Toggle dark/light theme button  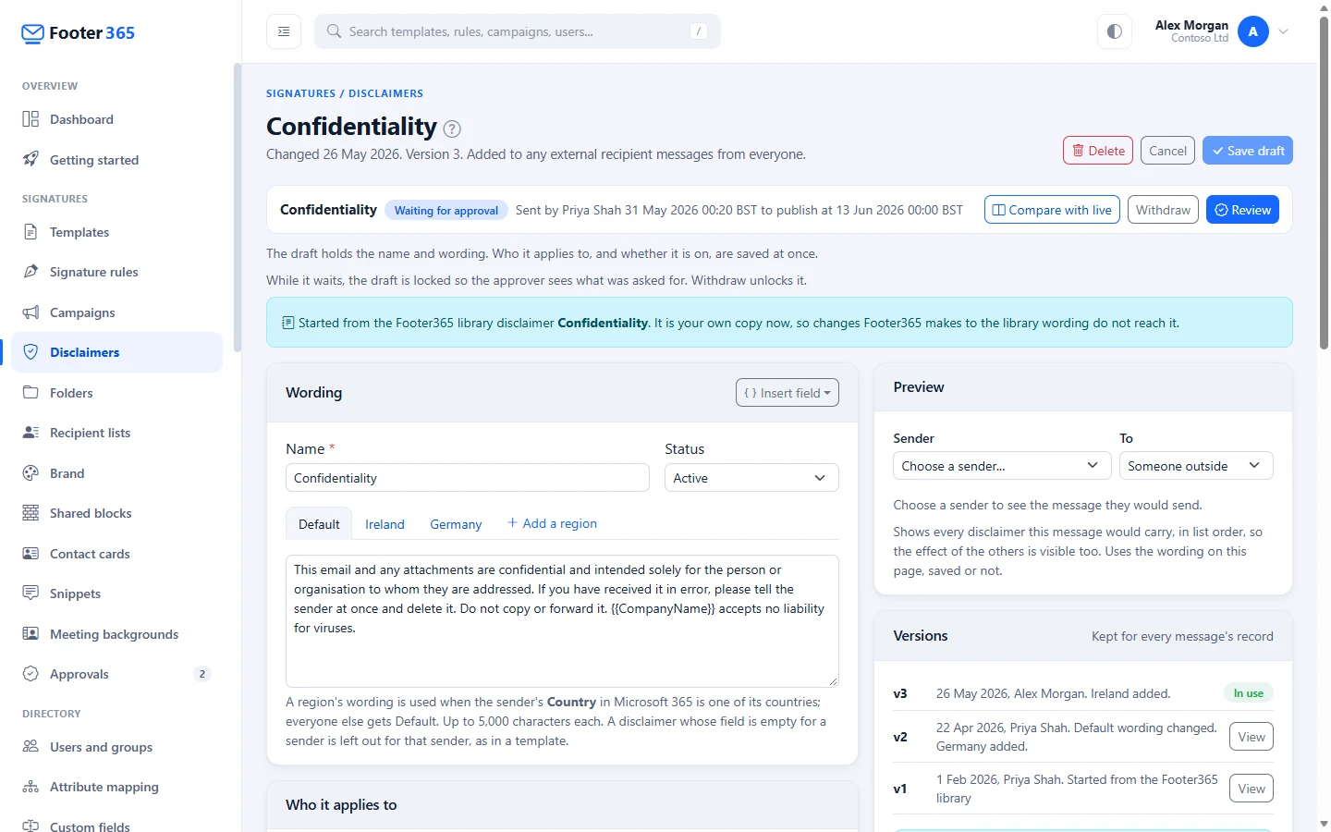pos(1115,31)
